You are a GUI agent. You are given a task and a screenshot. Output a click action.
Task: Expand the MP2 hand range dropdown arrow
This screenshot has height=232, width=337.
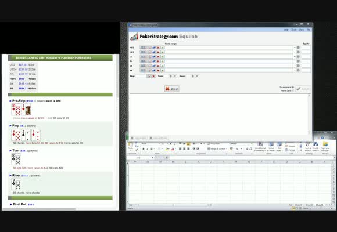pyautogui.click(x=295, y=48)
